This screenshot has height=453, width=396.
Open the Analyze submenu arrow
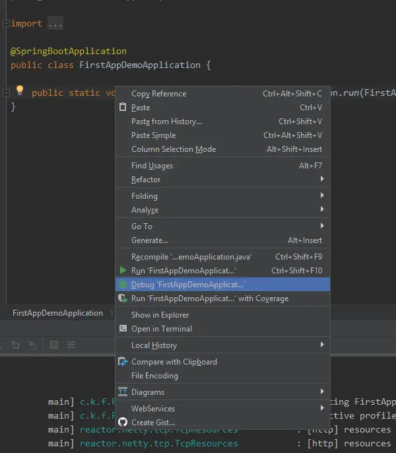[322, 209]
